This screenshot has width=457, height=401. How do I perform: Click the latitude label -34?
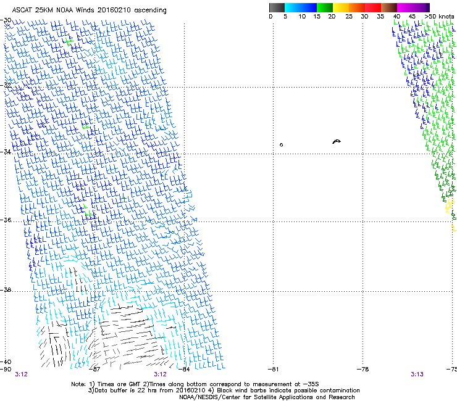6,152
